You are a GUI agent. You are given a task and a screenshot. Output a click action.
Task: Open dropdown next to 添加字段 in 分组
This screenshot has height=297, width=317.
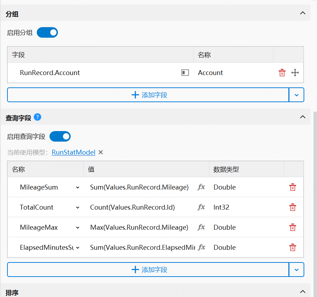[297, 95]
